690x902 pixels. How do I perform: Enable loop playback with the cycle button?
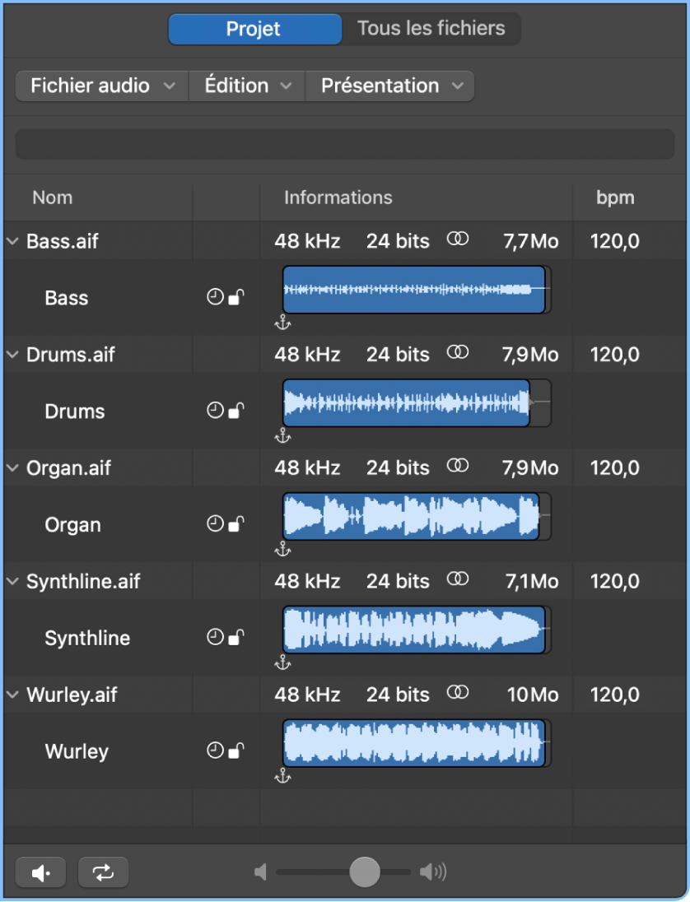pos(102,872)
